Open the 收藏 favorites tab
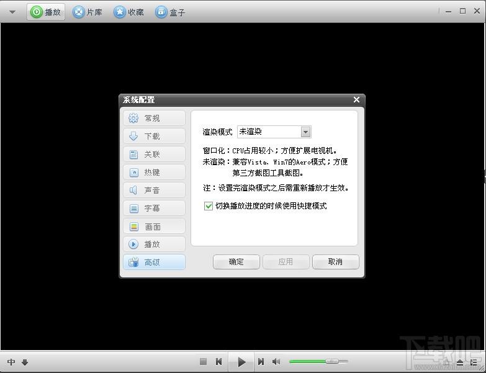Viewport: 486px width, 373px height. [128, 12]
